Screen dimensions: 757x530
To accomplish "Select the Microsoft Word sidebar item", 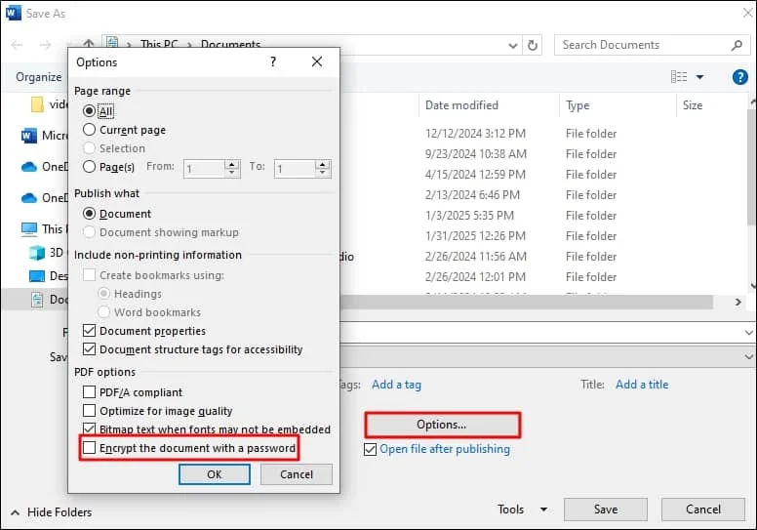I will (45, 136).
